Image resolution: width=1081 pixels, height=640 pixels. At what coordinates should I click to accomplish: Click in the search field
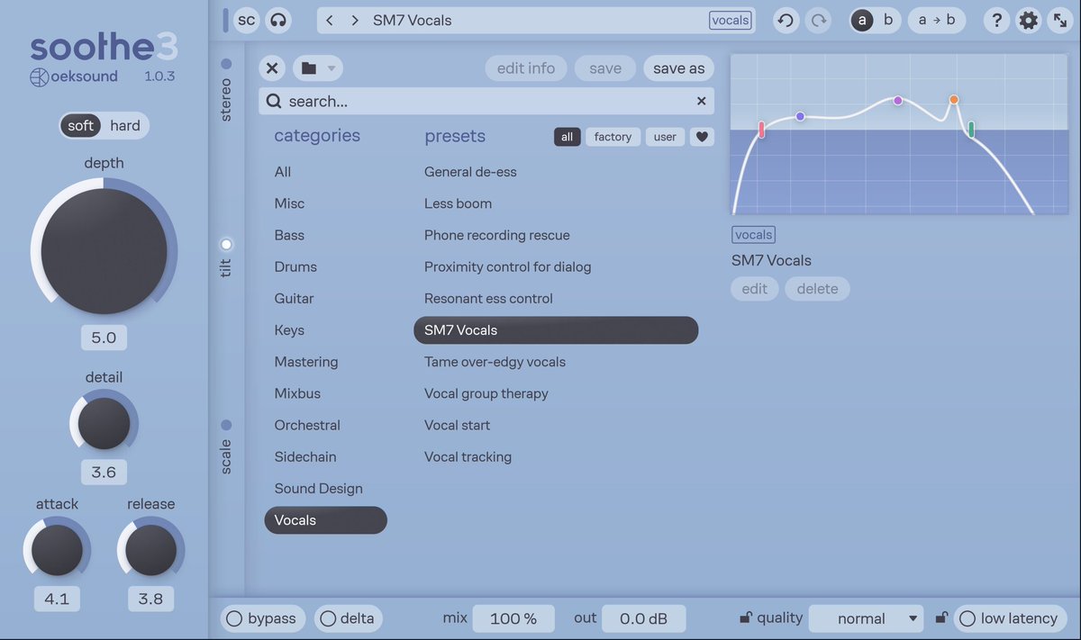[x=486, y=101]
